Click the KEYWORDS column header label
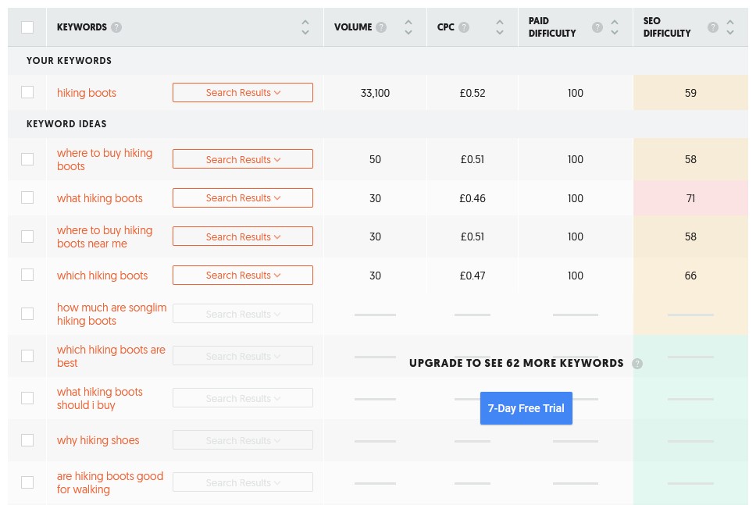 click(81, 27)
